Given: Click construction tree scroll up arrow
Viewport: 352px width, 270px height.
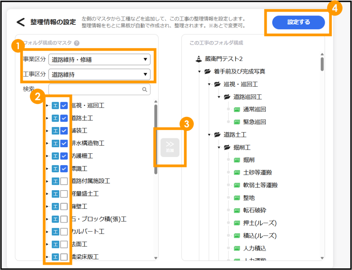Looking at the screenshot, I should 322,54.
